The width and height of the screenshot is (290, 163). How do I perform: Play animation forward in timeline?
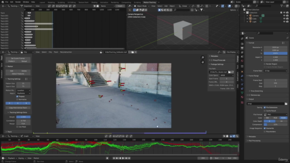[x=123, y=158]
